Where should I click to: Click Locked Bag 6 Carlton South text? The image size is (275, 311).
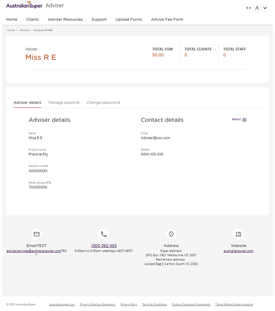[x=171, y=264]
